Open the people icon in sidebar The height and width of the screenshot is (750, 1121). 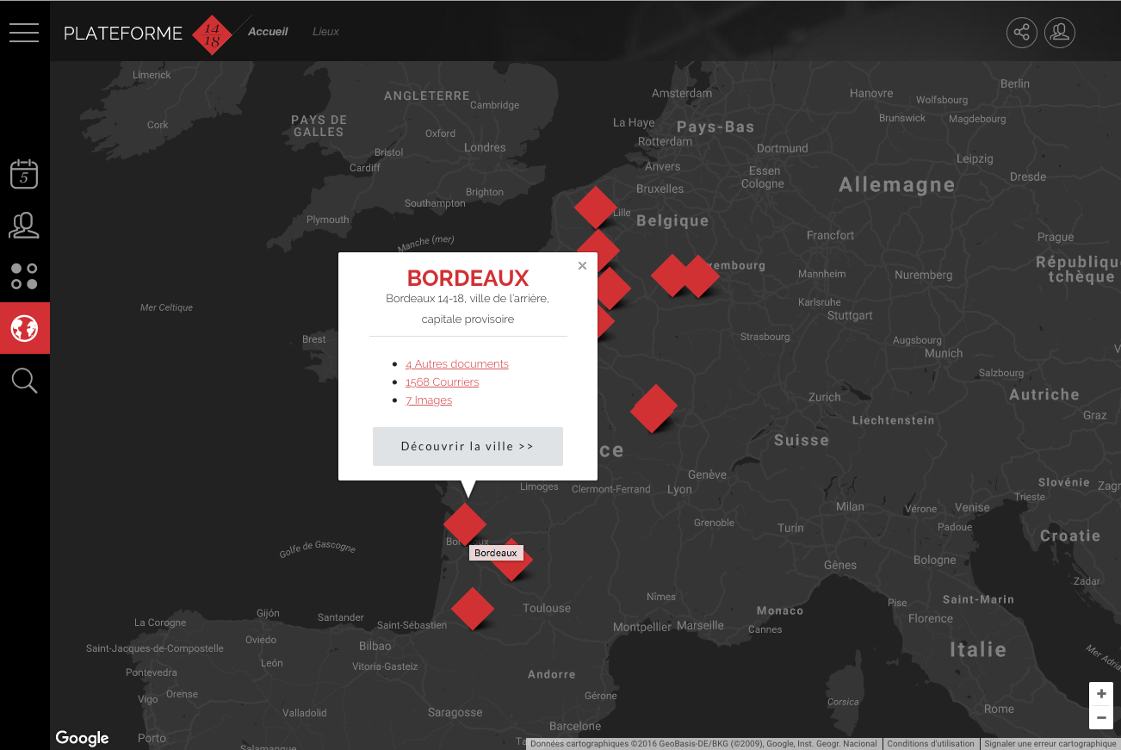[24, 226]
